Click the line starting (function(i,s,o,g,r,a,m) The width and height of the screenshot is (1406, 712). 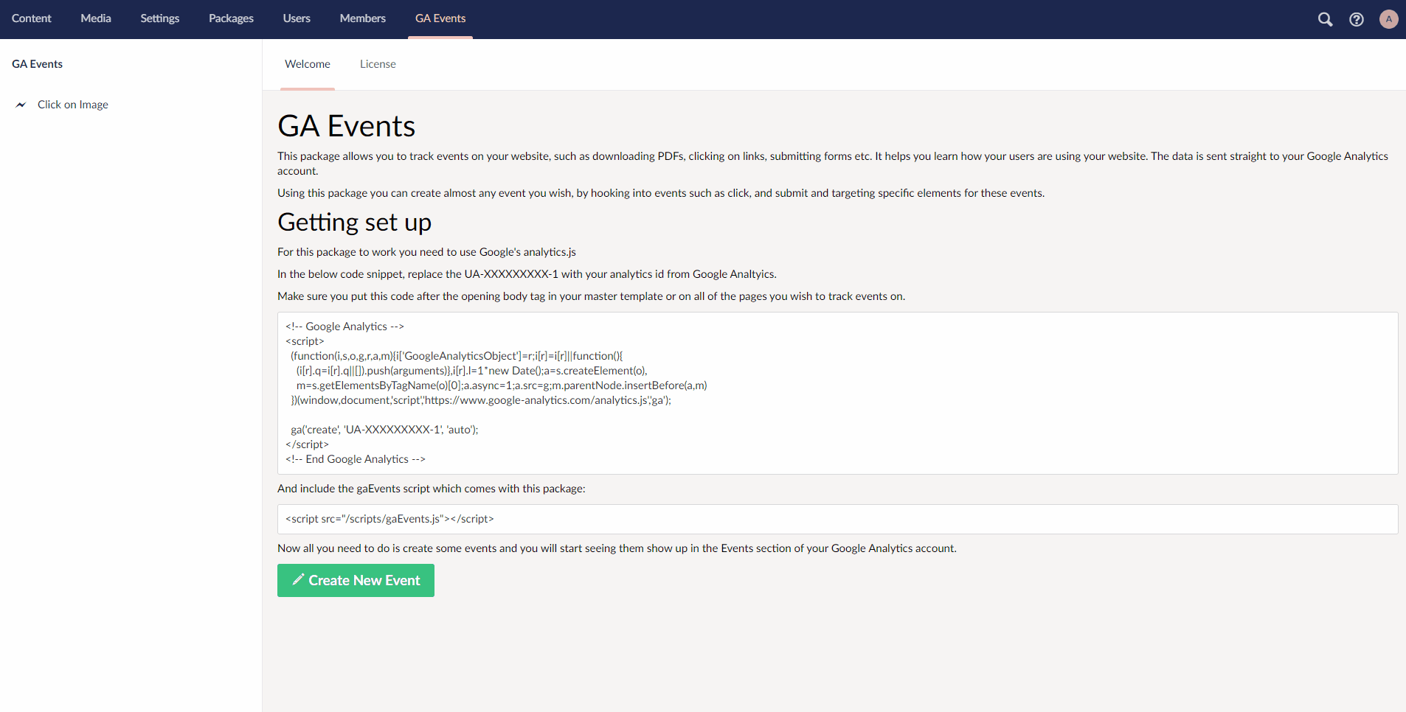pyautogui.click(x=457, y=356)
